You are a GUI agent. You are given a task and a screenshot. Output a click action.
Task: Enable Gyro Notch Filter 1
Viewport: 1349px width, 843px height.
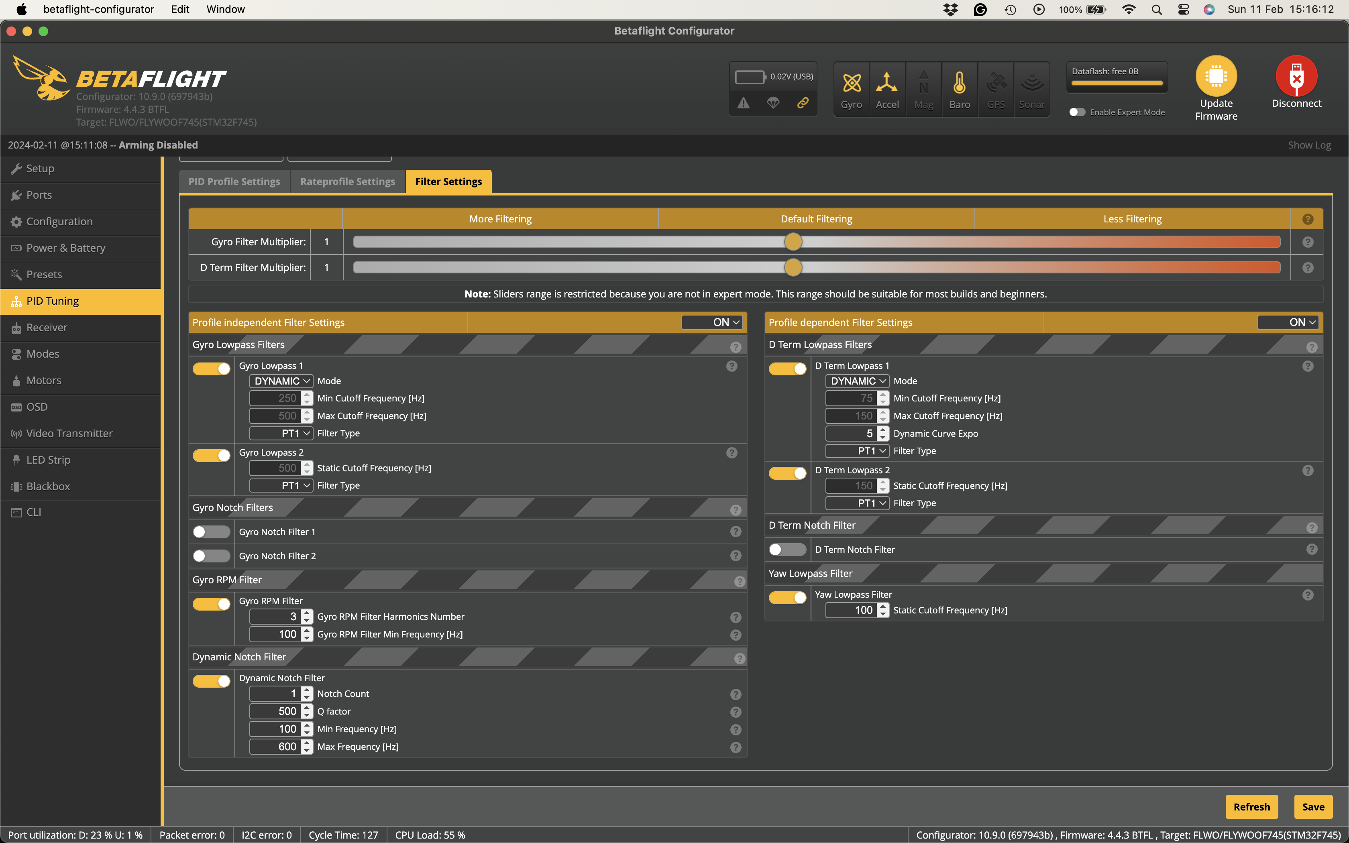pyautogui.click(x=211, y=532)
